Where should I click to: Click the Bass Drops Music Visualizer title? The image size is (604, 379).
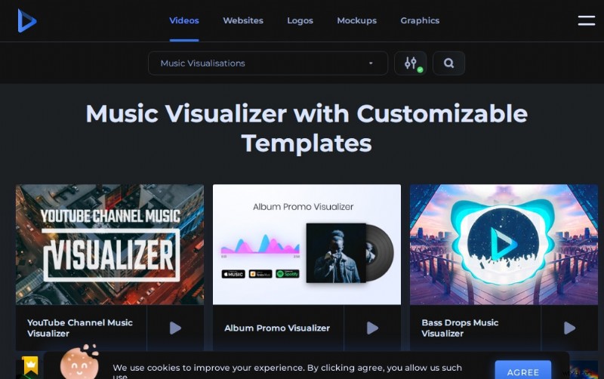(x=460, y=328)
